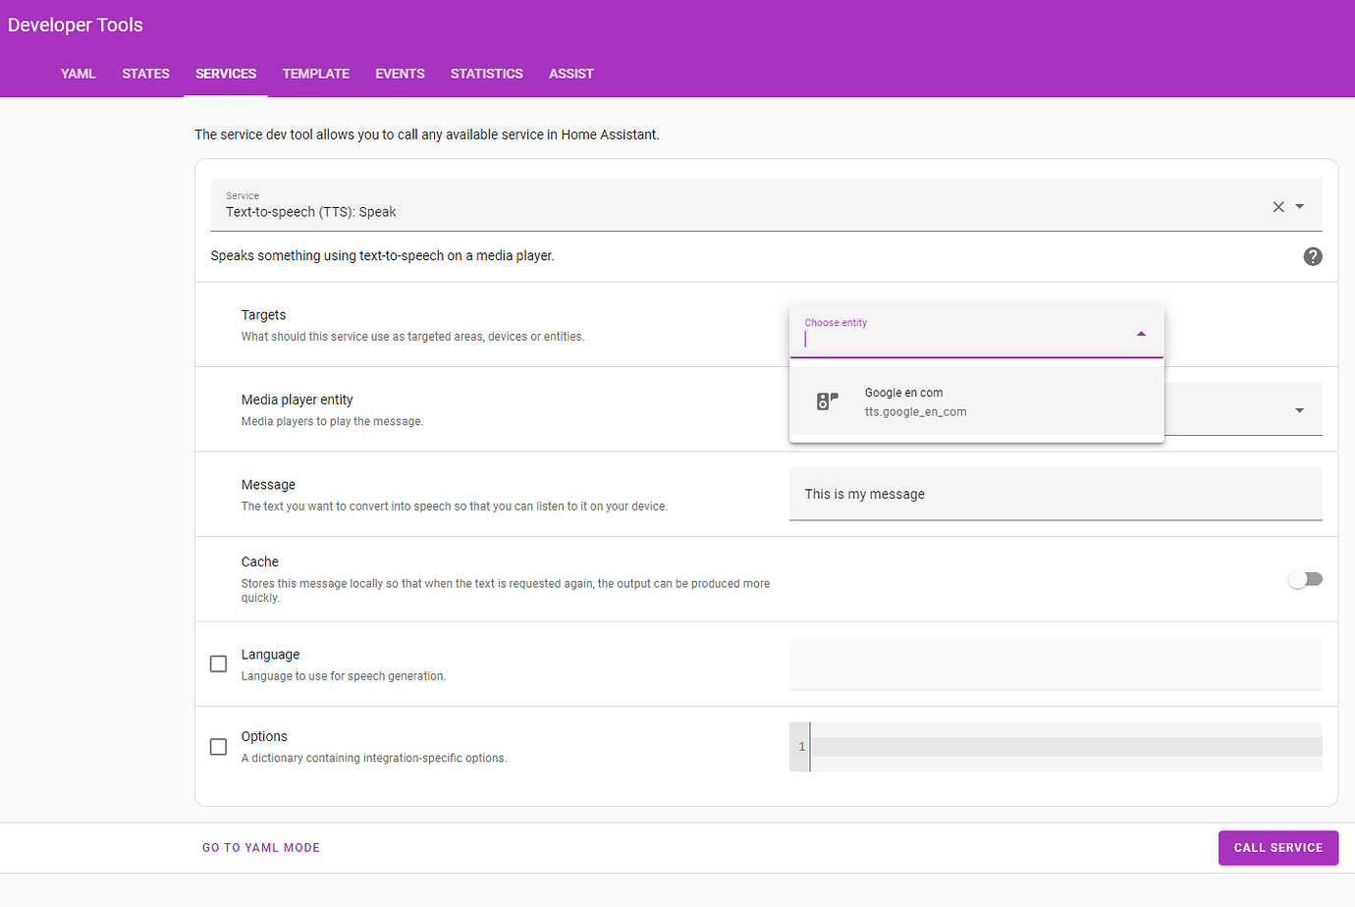Open the ASSIST tab
The width and height of the screenshot is (1355, 907).
[x=570, y=74]
